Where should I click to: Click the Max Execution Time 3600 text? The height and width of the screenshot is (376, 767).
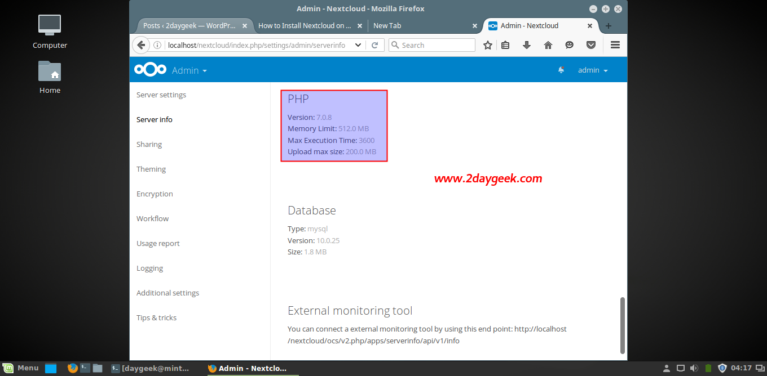coord(331,140)
